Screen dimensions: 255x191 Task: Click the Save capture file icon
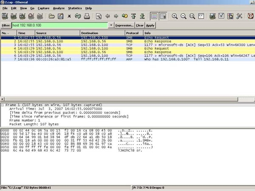tap(60, 17)
